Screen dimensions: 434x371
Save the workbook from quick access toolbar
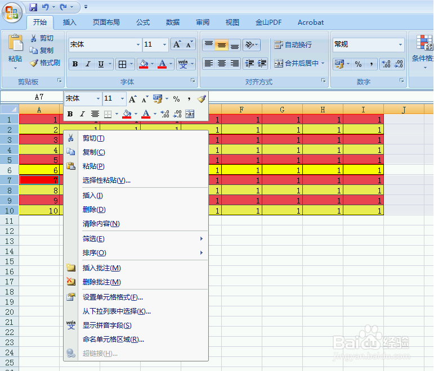[33, 7]
